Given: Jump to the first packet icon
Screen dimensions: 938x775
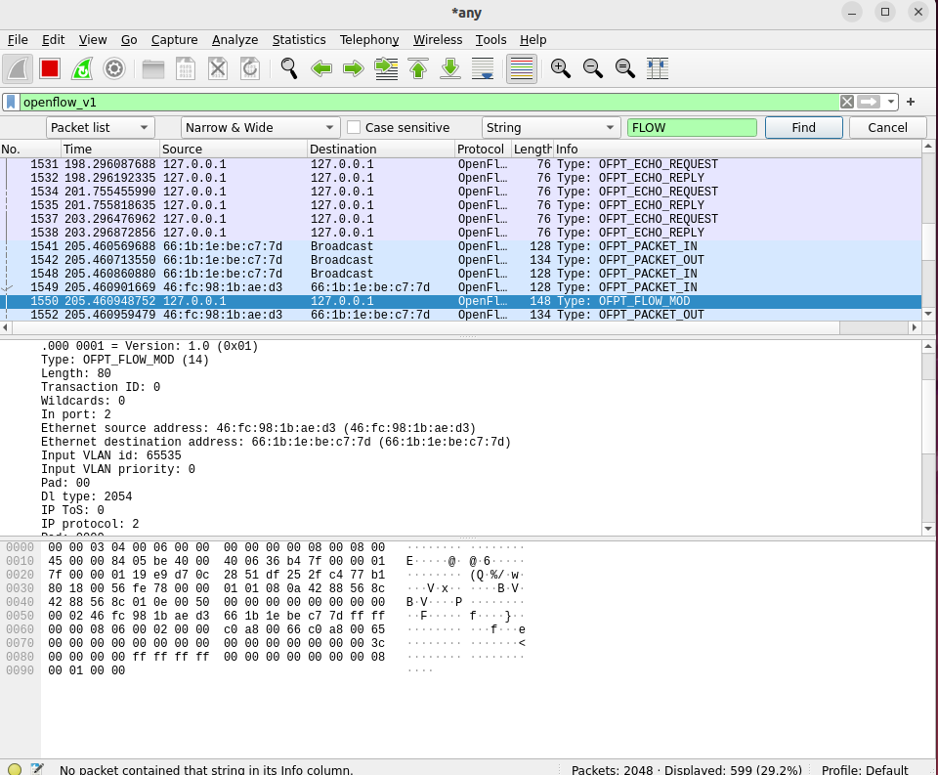Looking at the screenshot, I should pos(418,68).
